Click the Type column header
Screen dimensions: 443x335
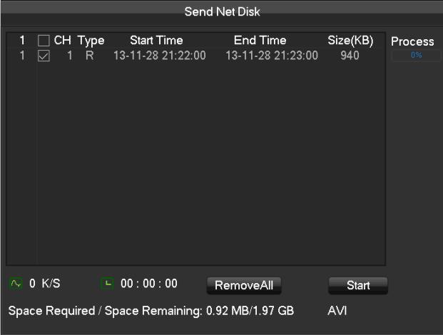coord(91,41)
